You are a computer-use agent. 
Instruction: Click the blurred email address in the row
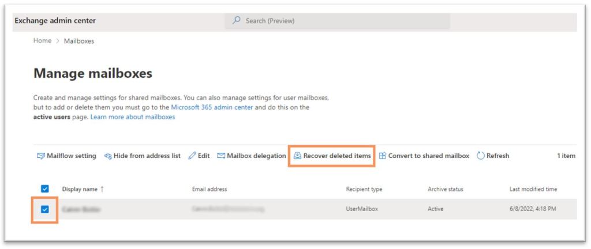(x=228, y=209)
